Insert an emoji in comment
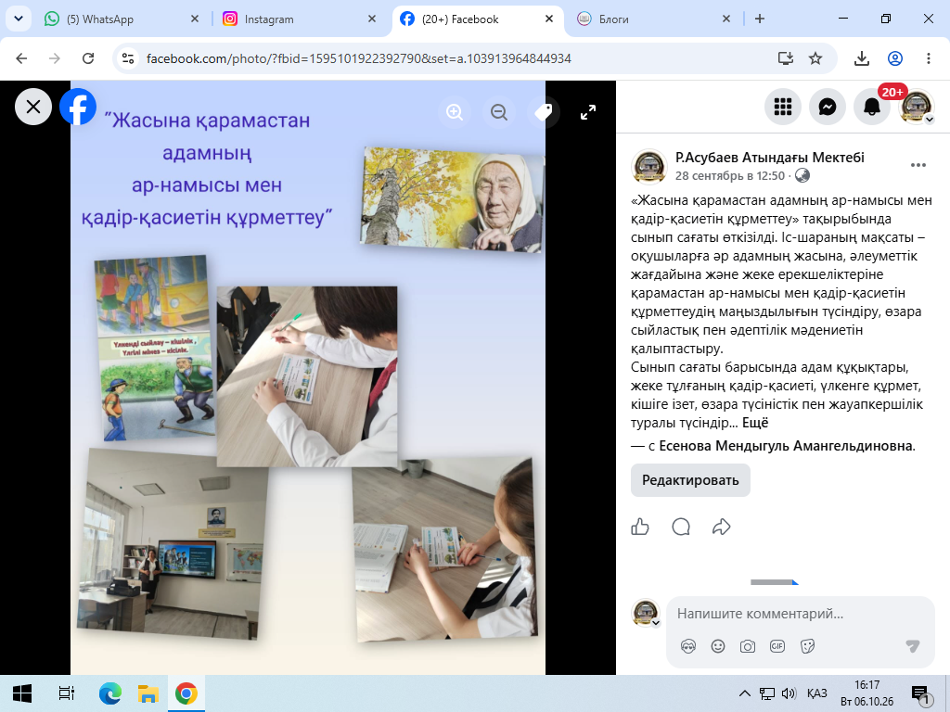Image resolution: width=950 pixels, height=712 pixels. point(718,646)
